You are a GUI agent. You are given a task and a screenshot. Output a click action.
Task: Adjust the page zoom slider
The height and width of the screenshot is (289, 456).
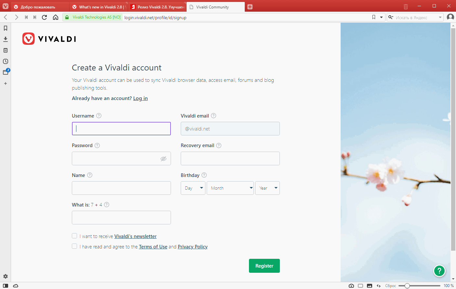407,285
